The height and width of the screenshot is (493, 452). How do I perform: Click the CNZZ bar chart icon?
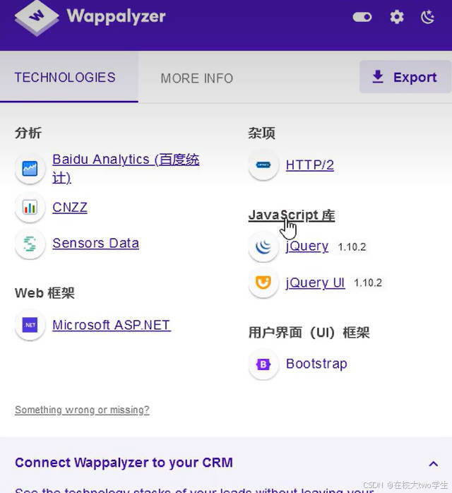(30, 208)
